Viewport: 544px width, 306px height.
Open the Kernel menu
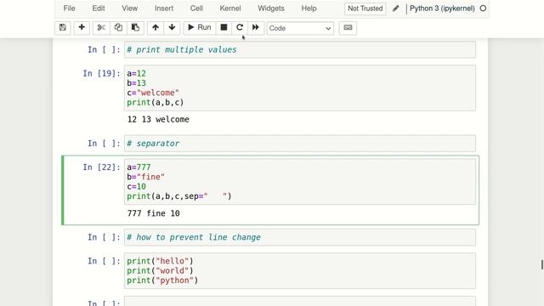230,8
